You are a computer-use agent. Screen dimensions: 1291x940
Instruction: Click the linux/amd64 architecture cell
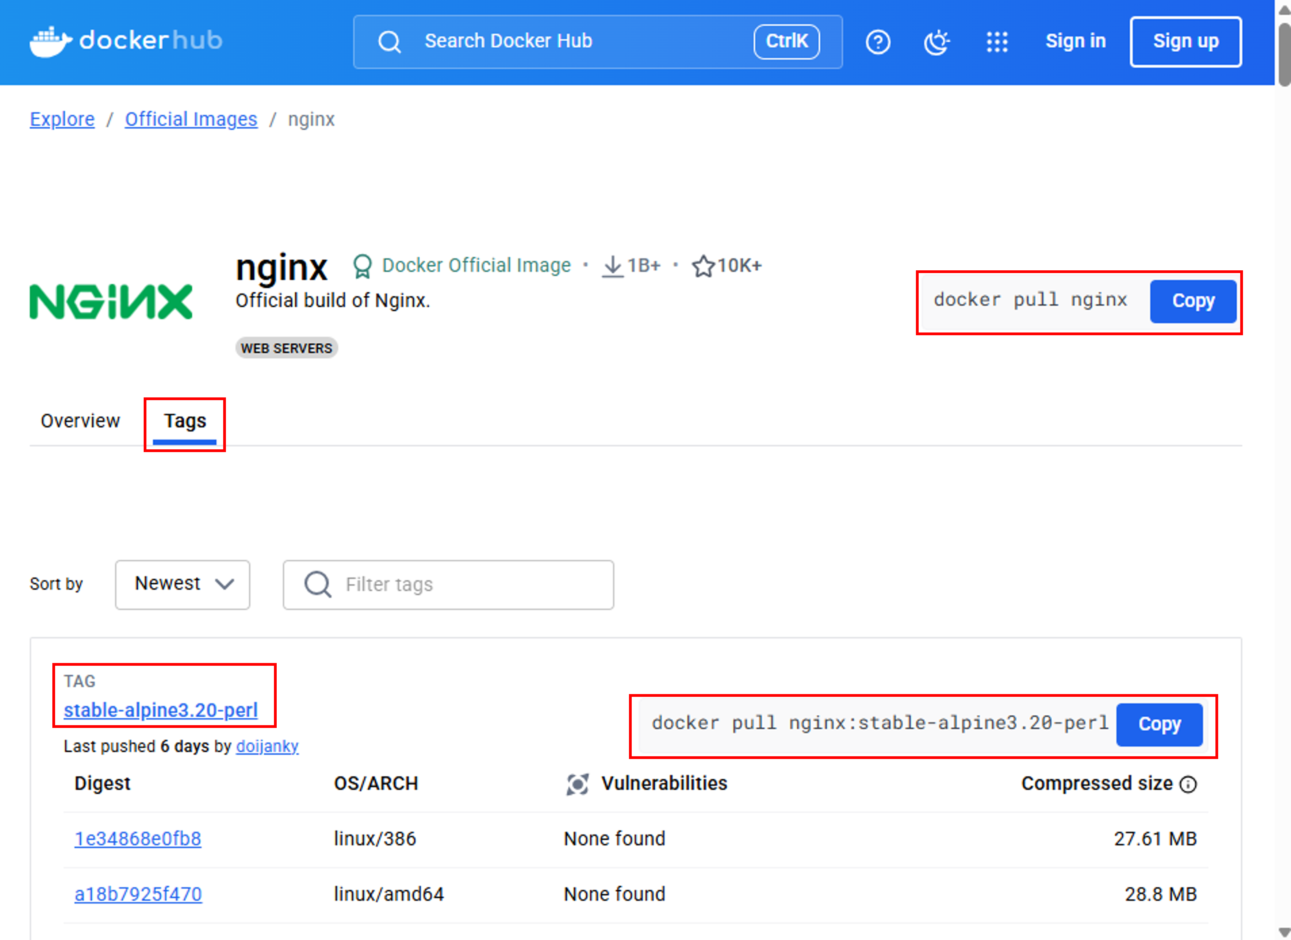click(x=389, y=894)
